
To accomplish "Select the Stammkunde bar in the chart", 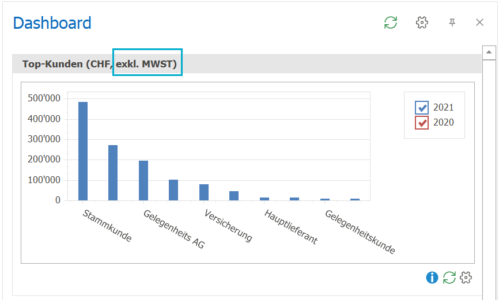I will [83, 151].
